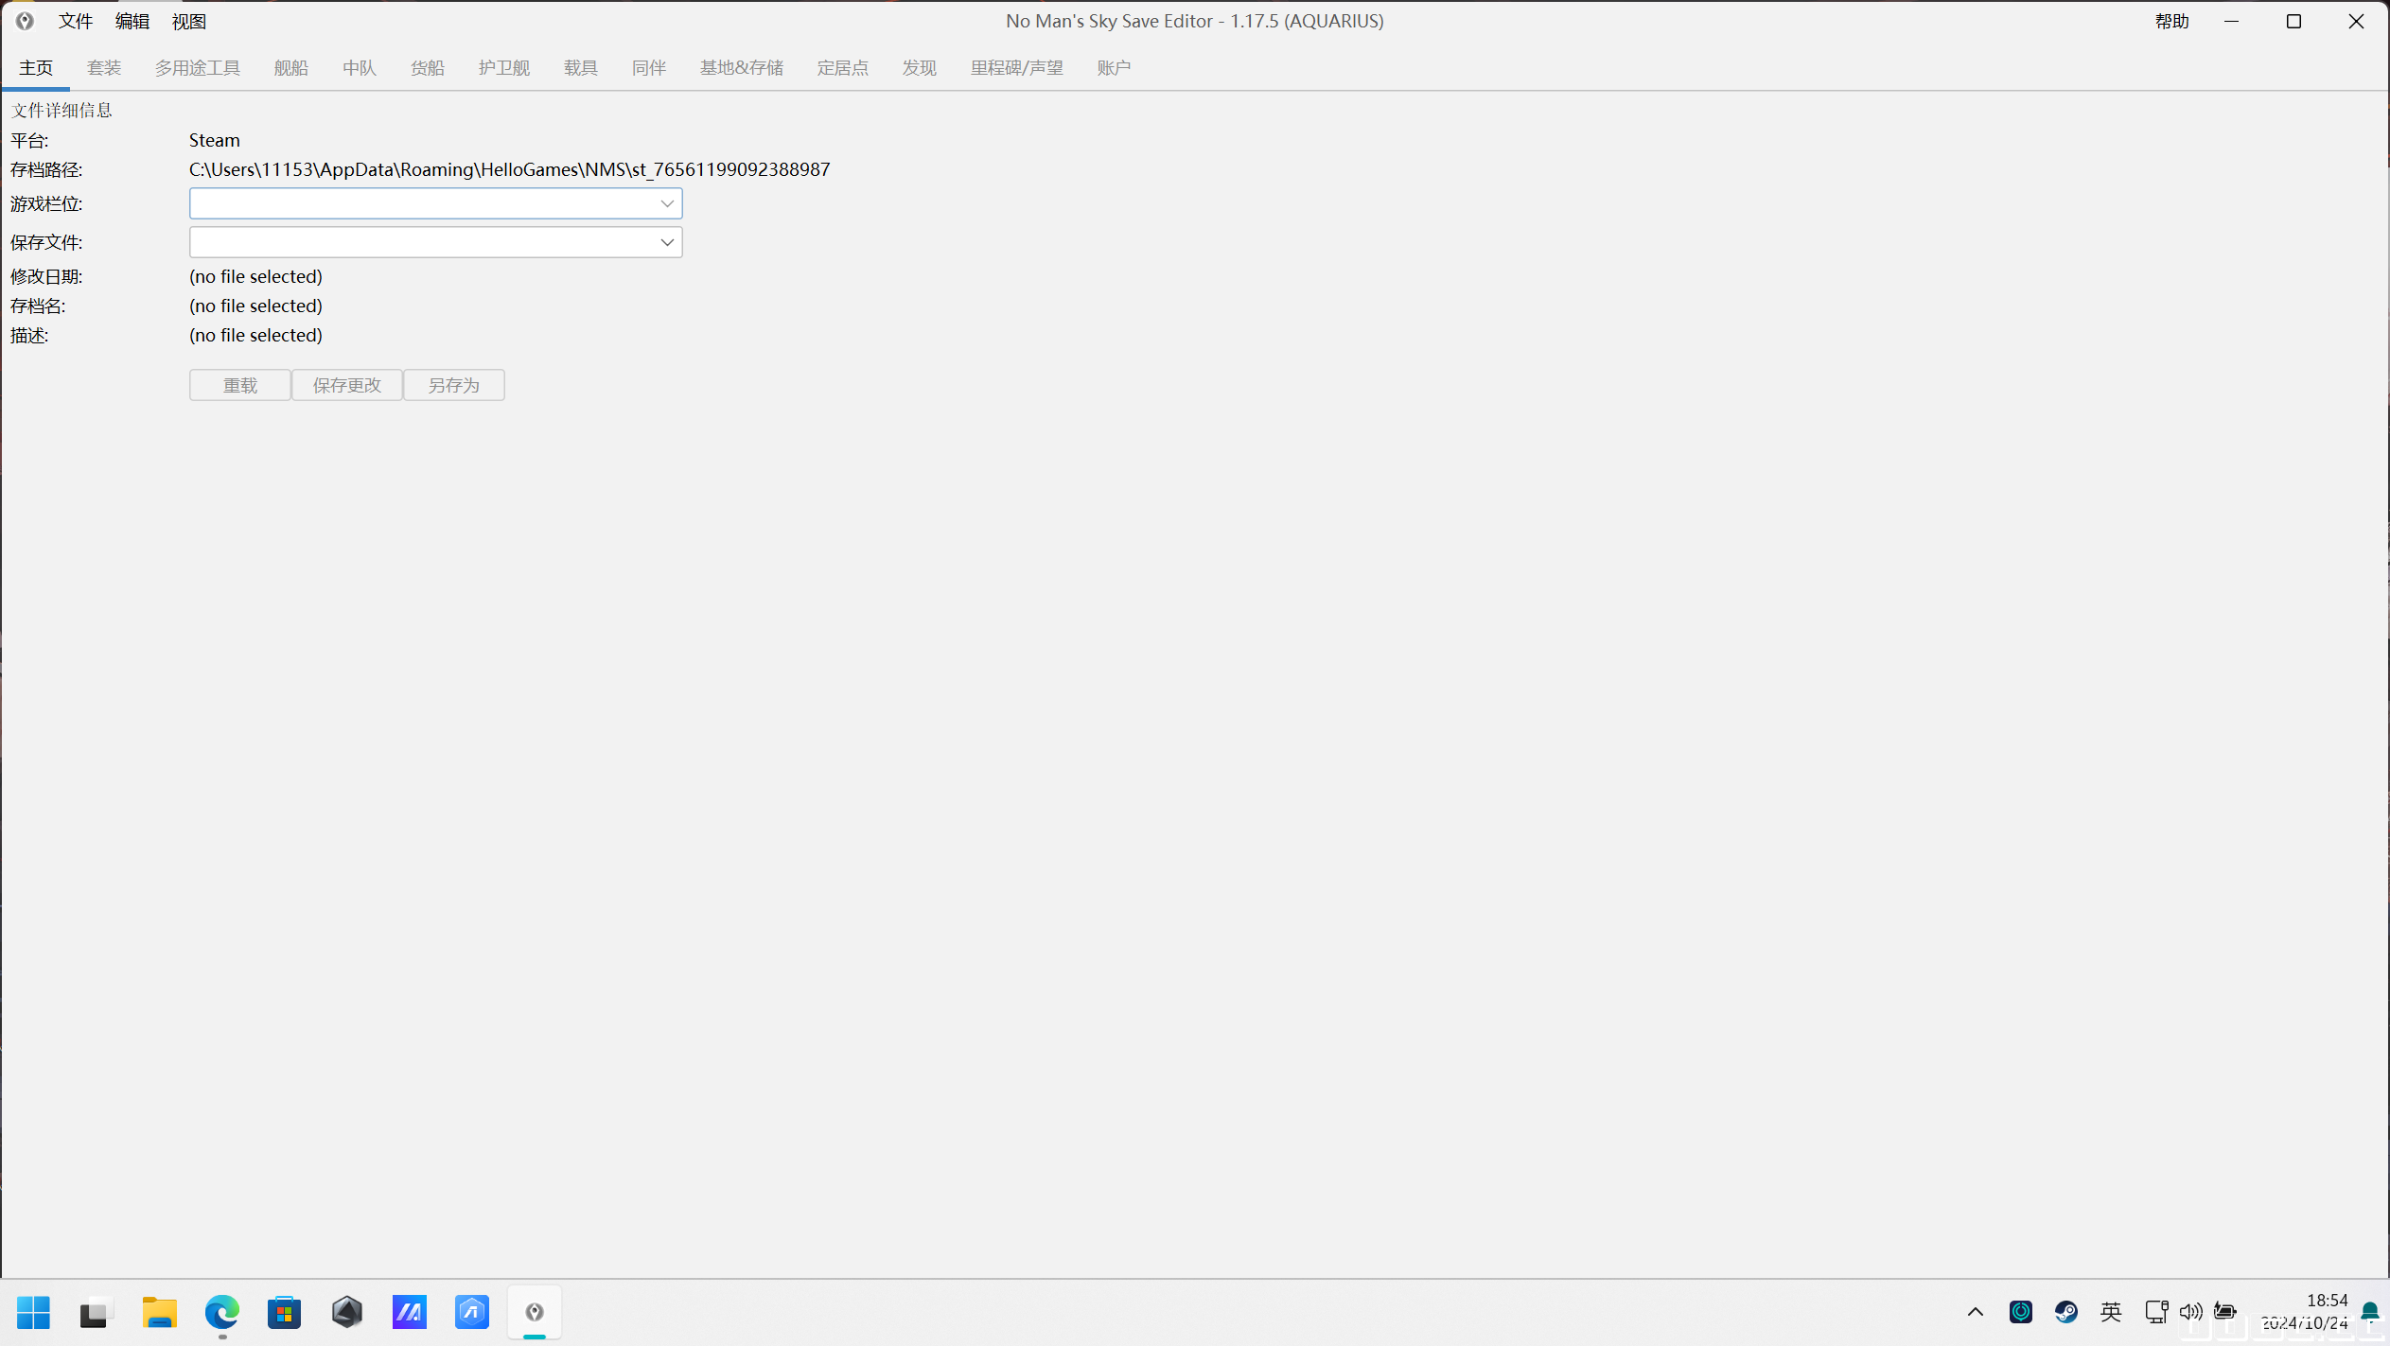Switch to the 货船 tab
The image size is (2390, 1346).
pos(428,68)
